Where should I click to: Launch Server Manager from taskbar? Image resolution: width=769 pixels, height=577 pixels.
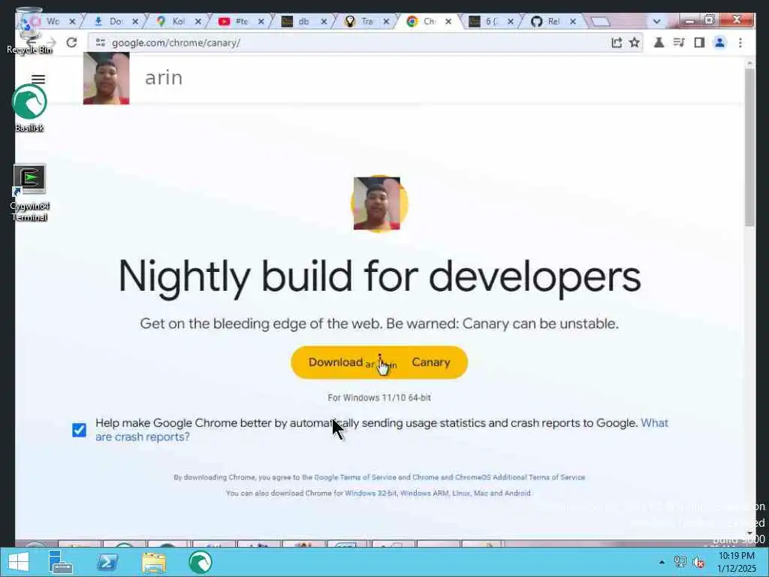pos(60,562)
